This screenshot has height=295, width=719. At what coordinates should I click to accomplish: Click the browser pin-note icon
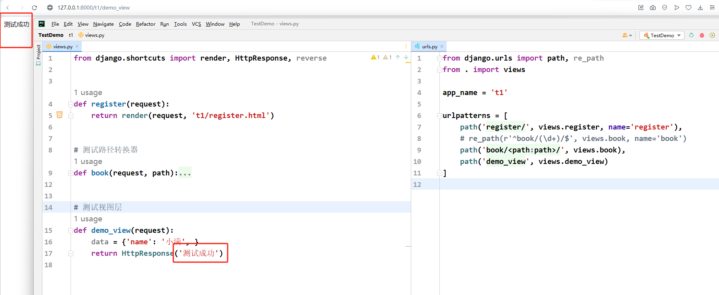641,8
